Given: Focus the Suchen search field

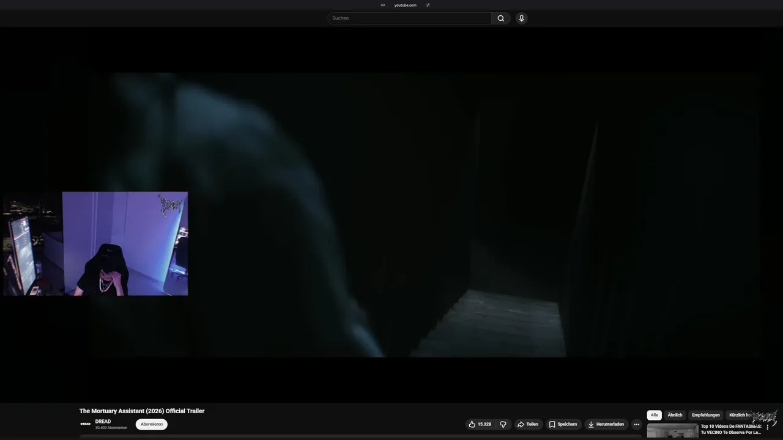Looking at the screenshot, I should pos(409,18).
